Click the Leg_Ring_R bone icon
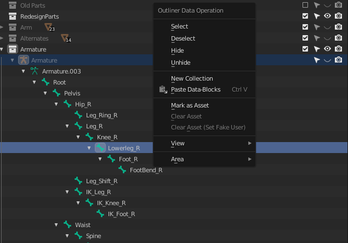Image resolution: width=348 pixels, height=243 pixels. tap(78, 115)
